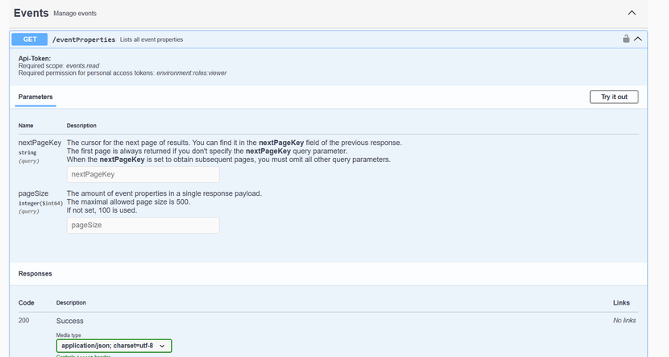This screenshot has height=357, width=669.
Task: Open the Media type dropdown
Action: point(114,346)
